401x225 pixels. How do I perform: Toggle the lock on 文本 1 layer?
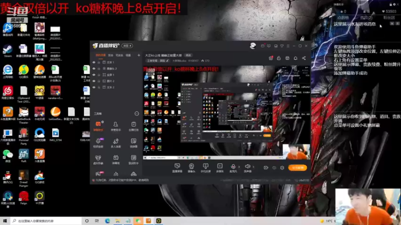(x=99, y=62)
